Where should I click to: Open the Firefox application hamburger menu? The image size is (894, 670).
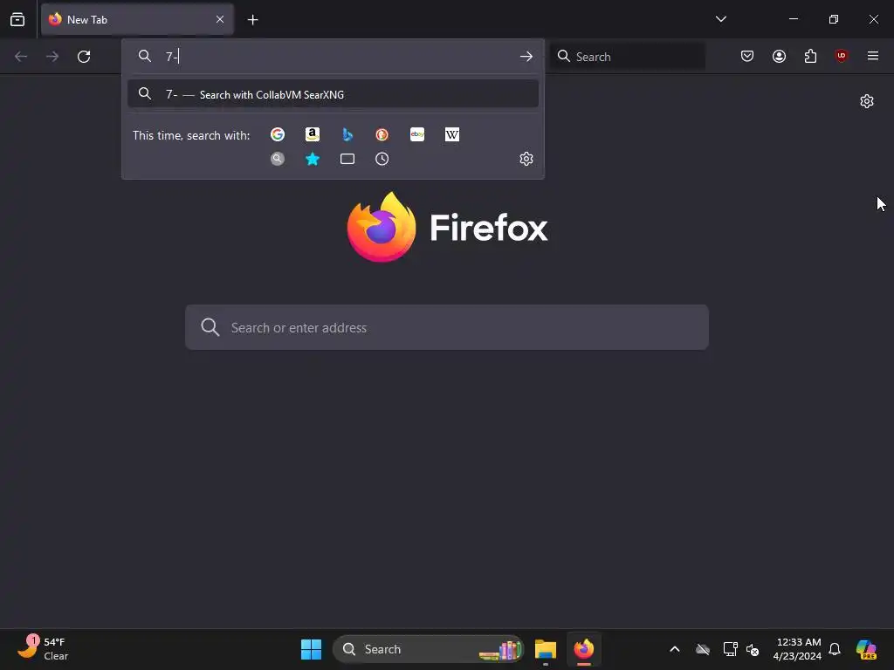pos(873,56)
